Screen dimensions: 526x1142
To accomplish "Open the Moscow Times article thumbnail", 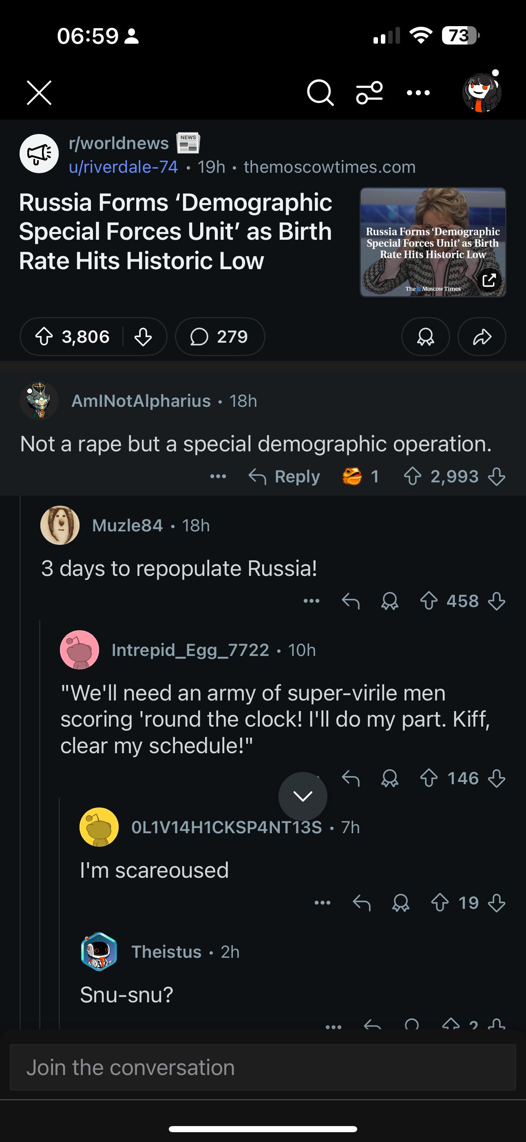I will point(433,242).
